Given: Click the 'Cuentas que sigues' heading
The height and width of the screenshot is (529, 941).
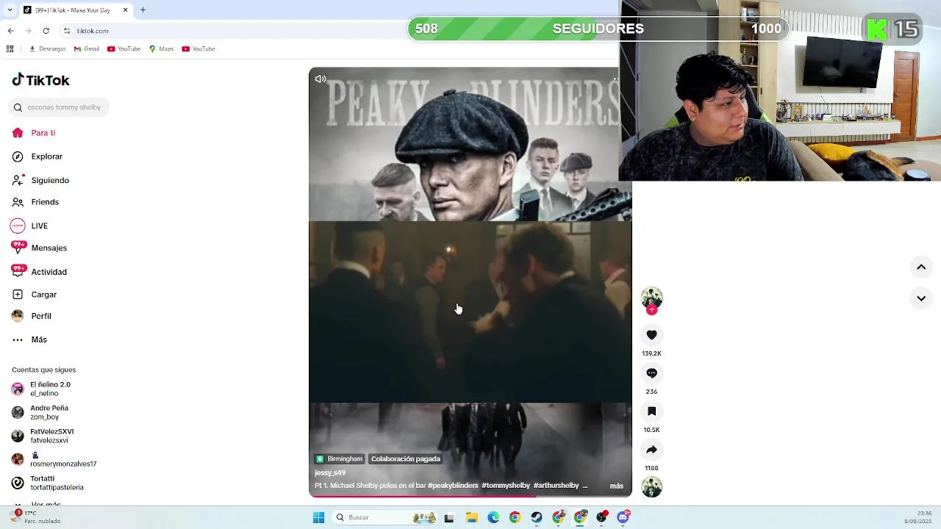Looking at the screenshot, I should click(x=43, y=370).
